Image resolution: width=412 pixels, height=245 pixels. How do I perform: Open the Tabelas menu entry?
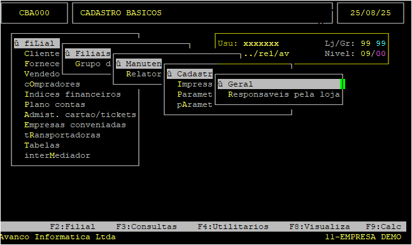pyautogui.click(x=42, y=145)
